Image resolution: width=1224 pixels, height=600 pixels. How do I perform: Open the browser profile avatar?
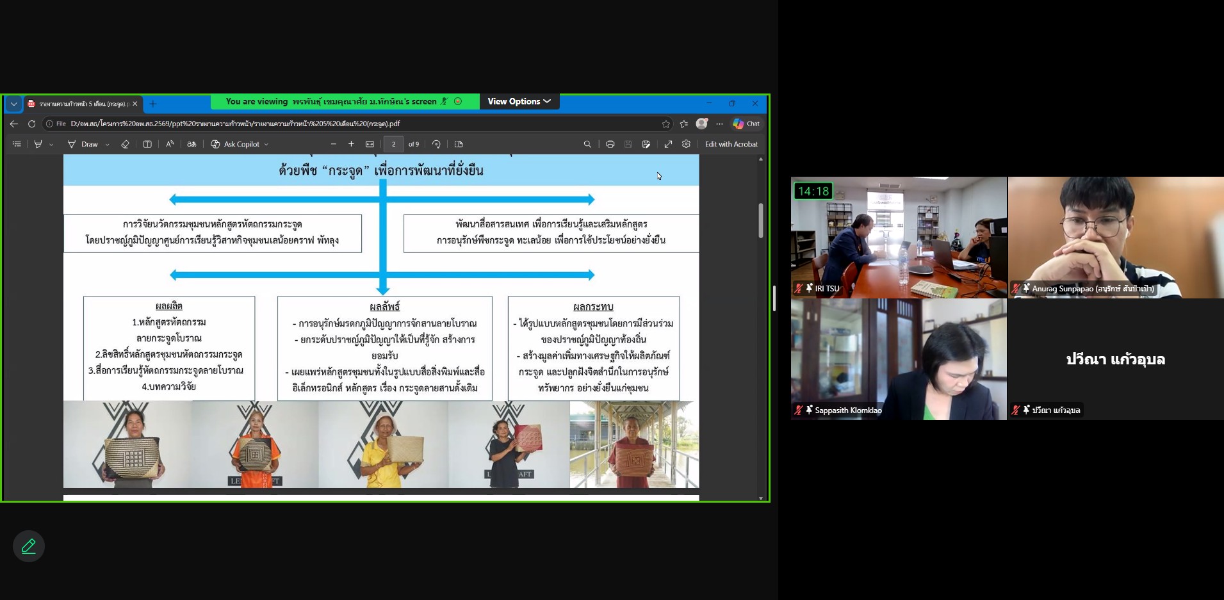[x=702, y=124]
